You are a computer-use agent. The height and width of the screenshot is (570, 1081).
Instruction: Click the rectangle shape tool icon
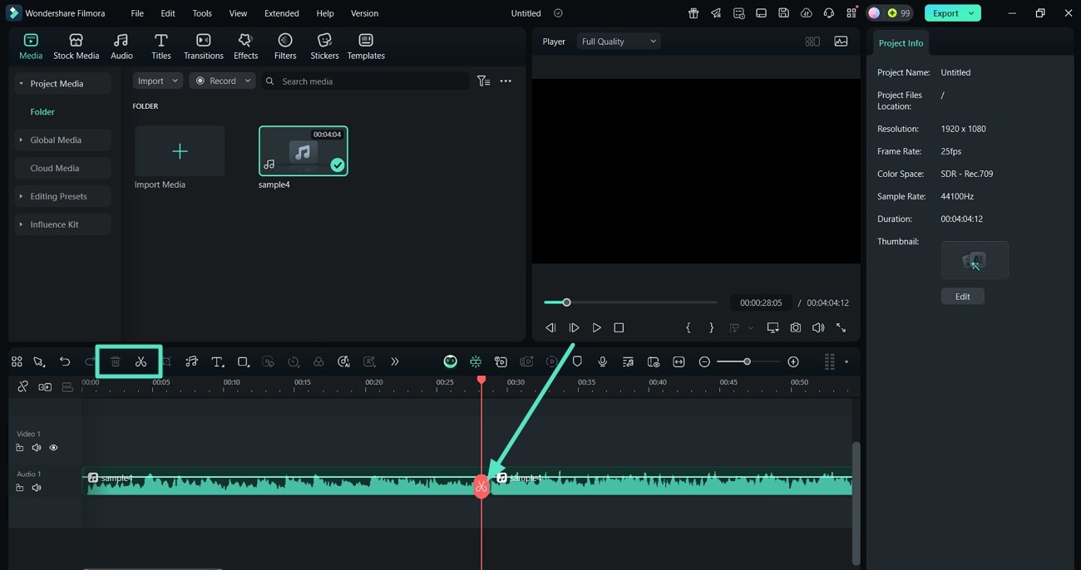(x=243, y=361)
